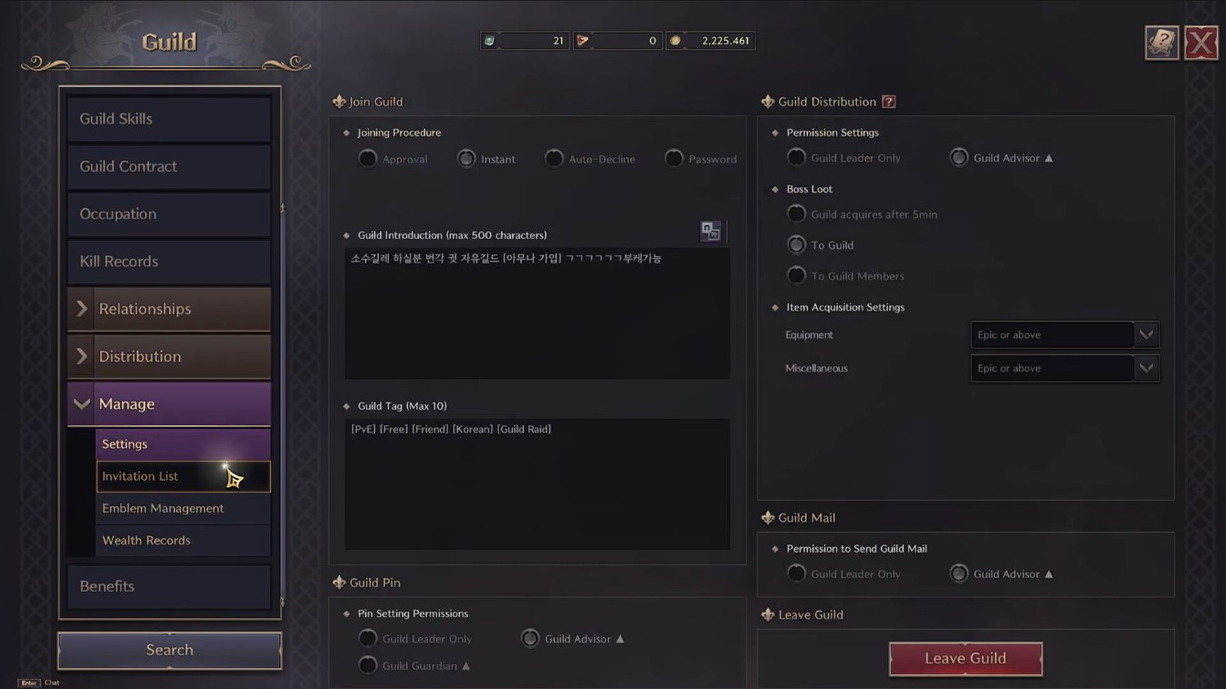This screenshot has height=689, width=1226.
Task: Select To Guild boss loot option
Action: point(796,245)
